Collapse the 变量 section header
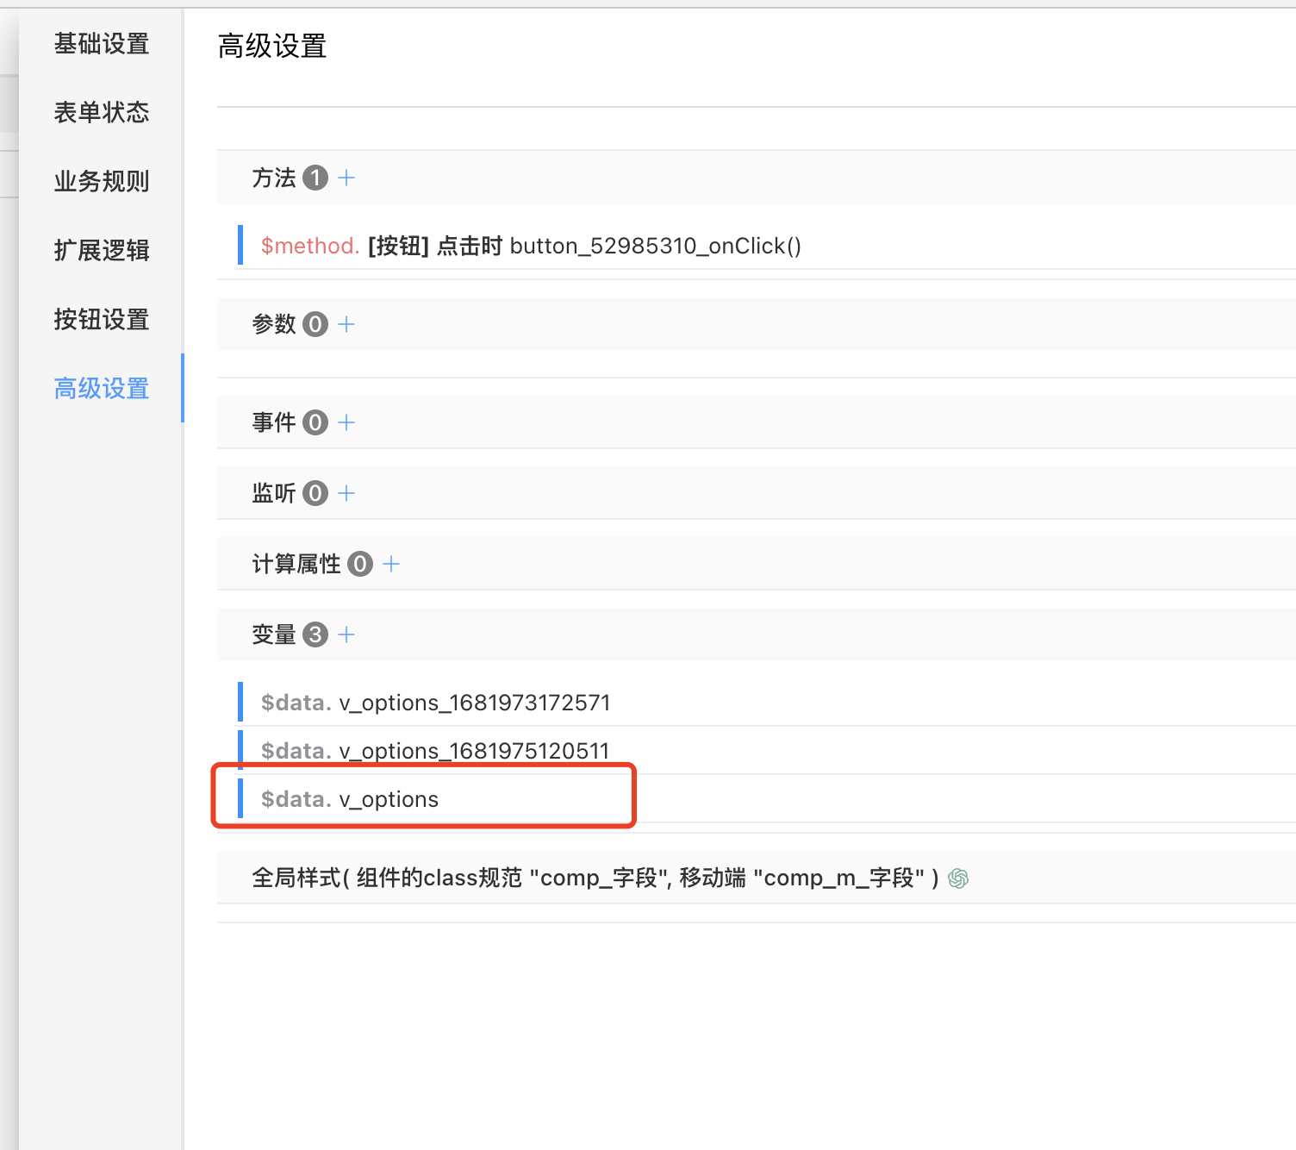 [274, 634]
